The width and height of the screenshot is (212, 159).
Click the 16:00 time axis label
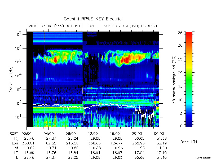(x=115, y=134)
